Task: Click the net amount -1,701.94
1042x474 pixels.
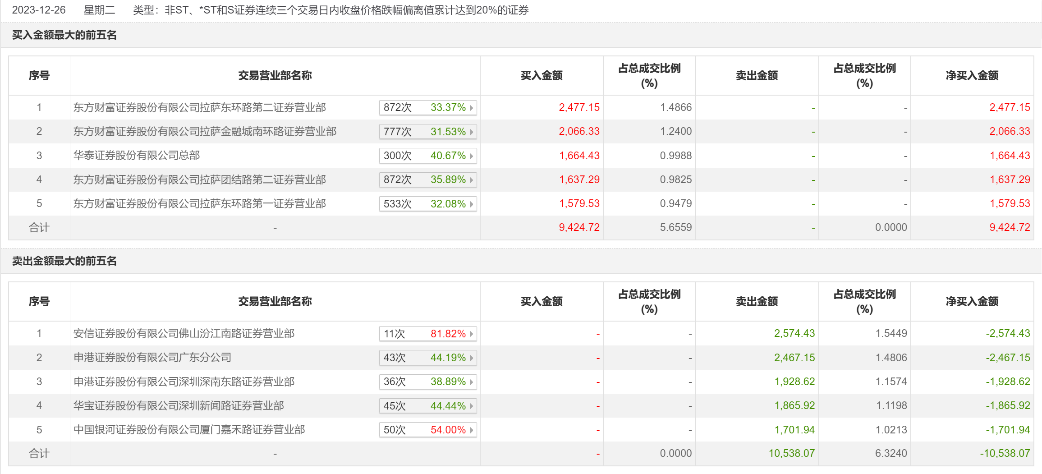Action: tap(1008, 430)
